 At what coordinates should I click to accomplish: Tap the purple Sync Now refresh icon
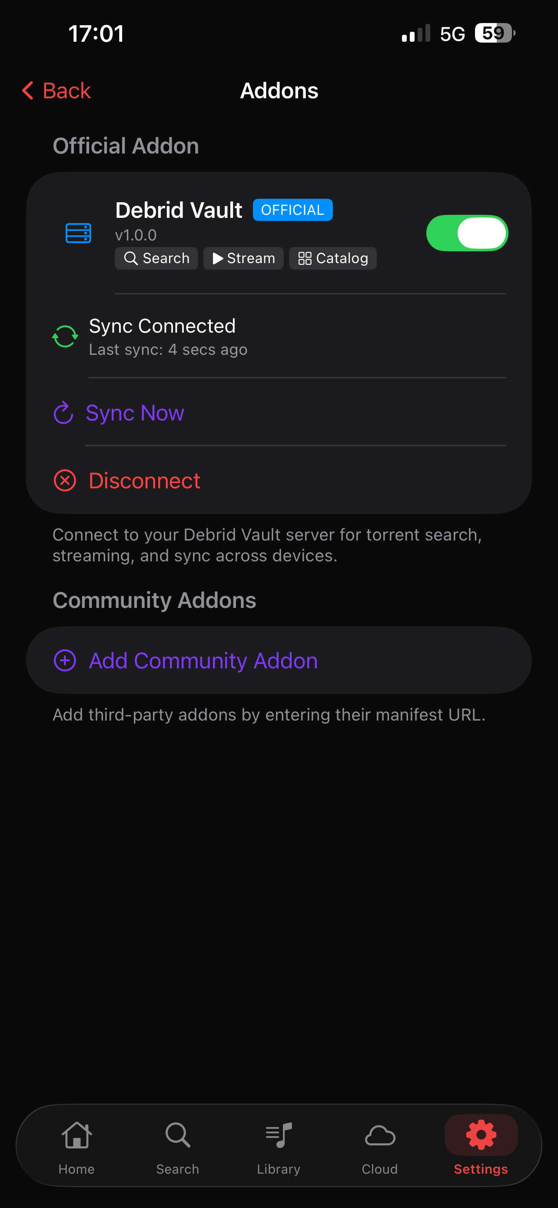[64, 413]
